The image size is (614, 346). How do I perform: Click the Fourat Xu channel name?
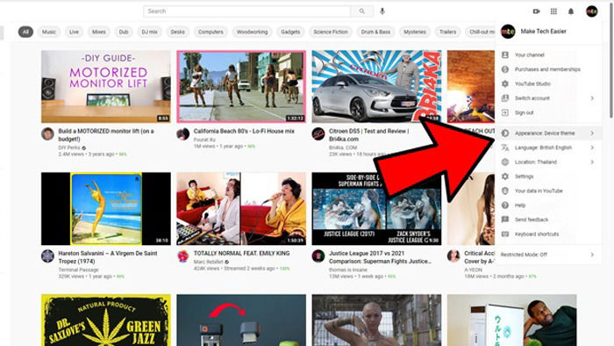(204, 140)
